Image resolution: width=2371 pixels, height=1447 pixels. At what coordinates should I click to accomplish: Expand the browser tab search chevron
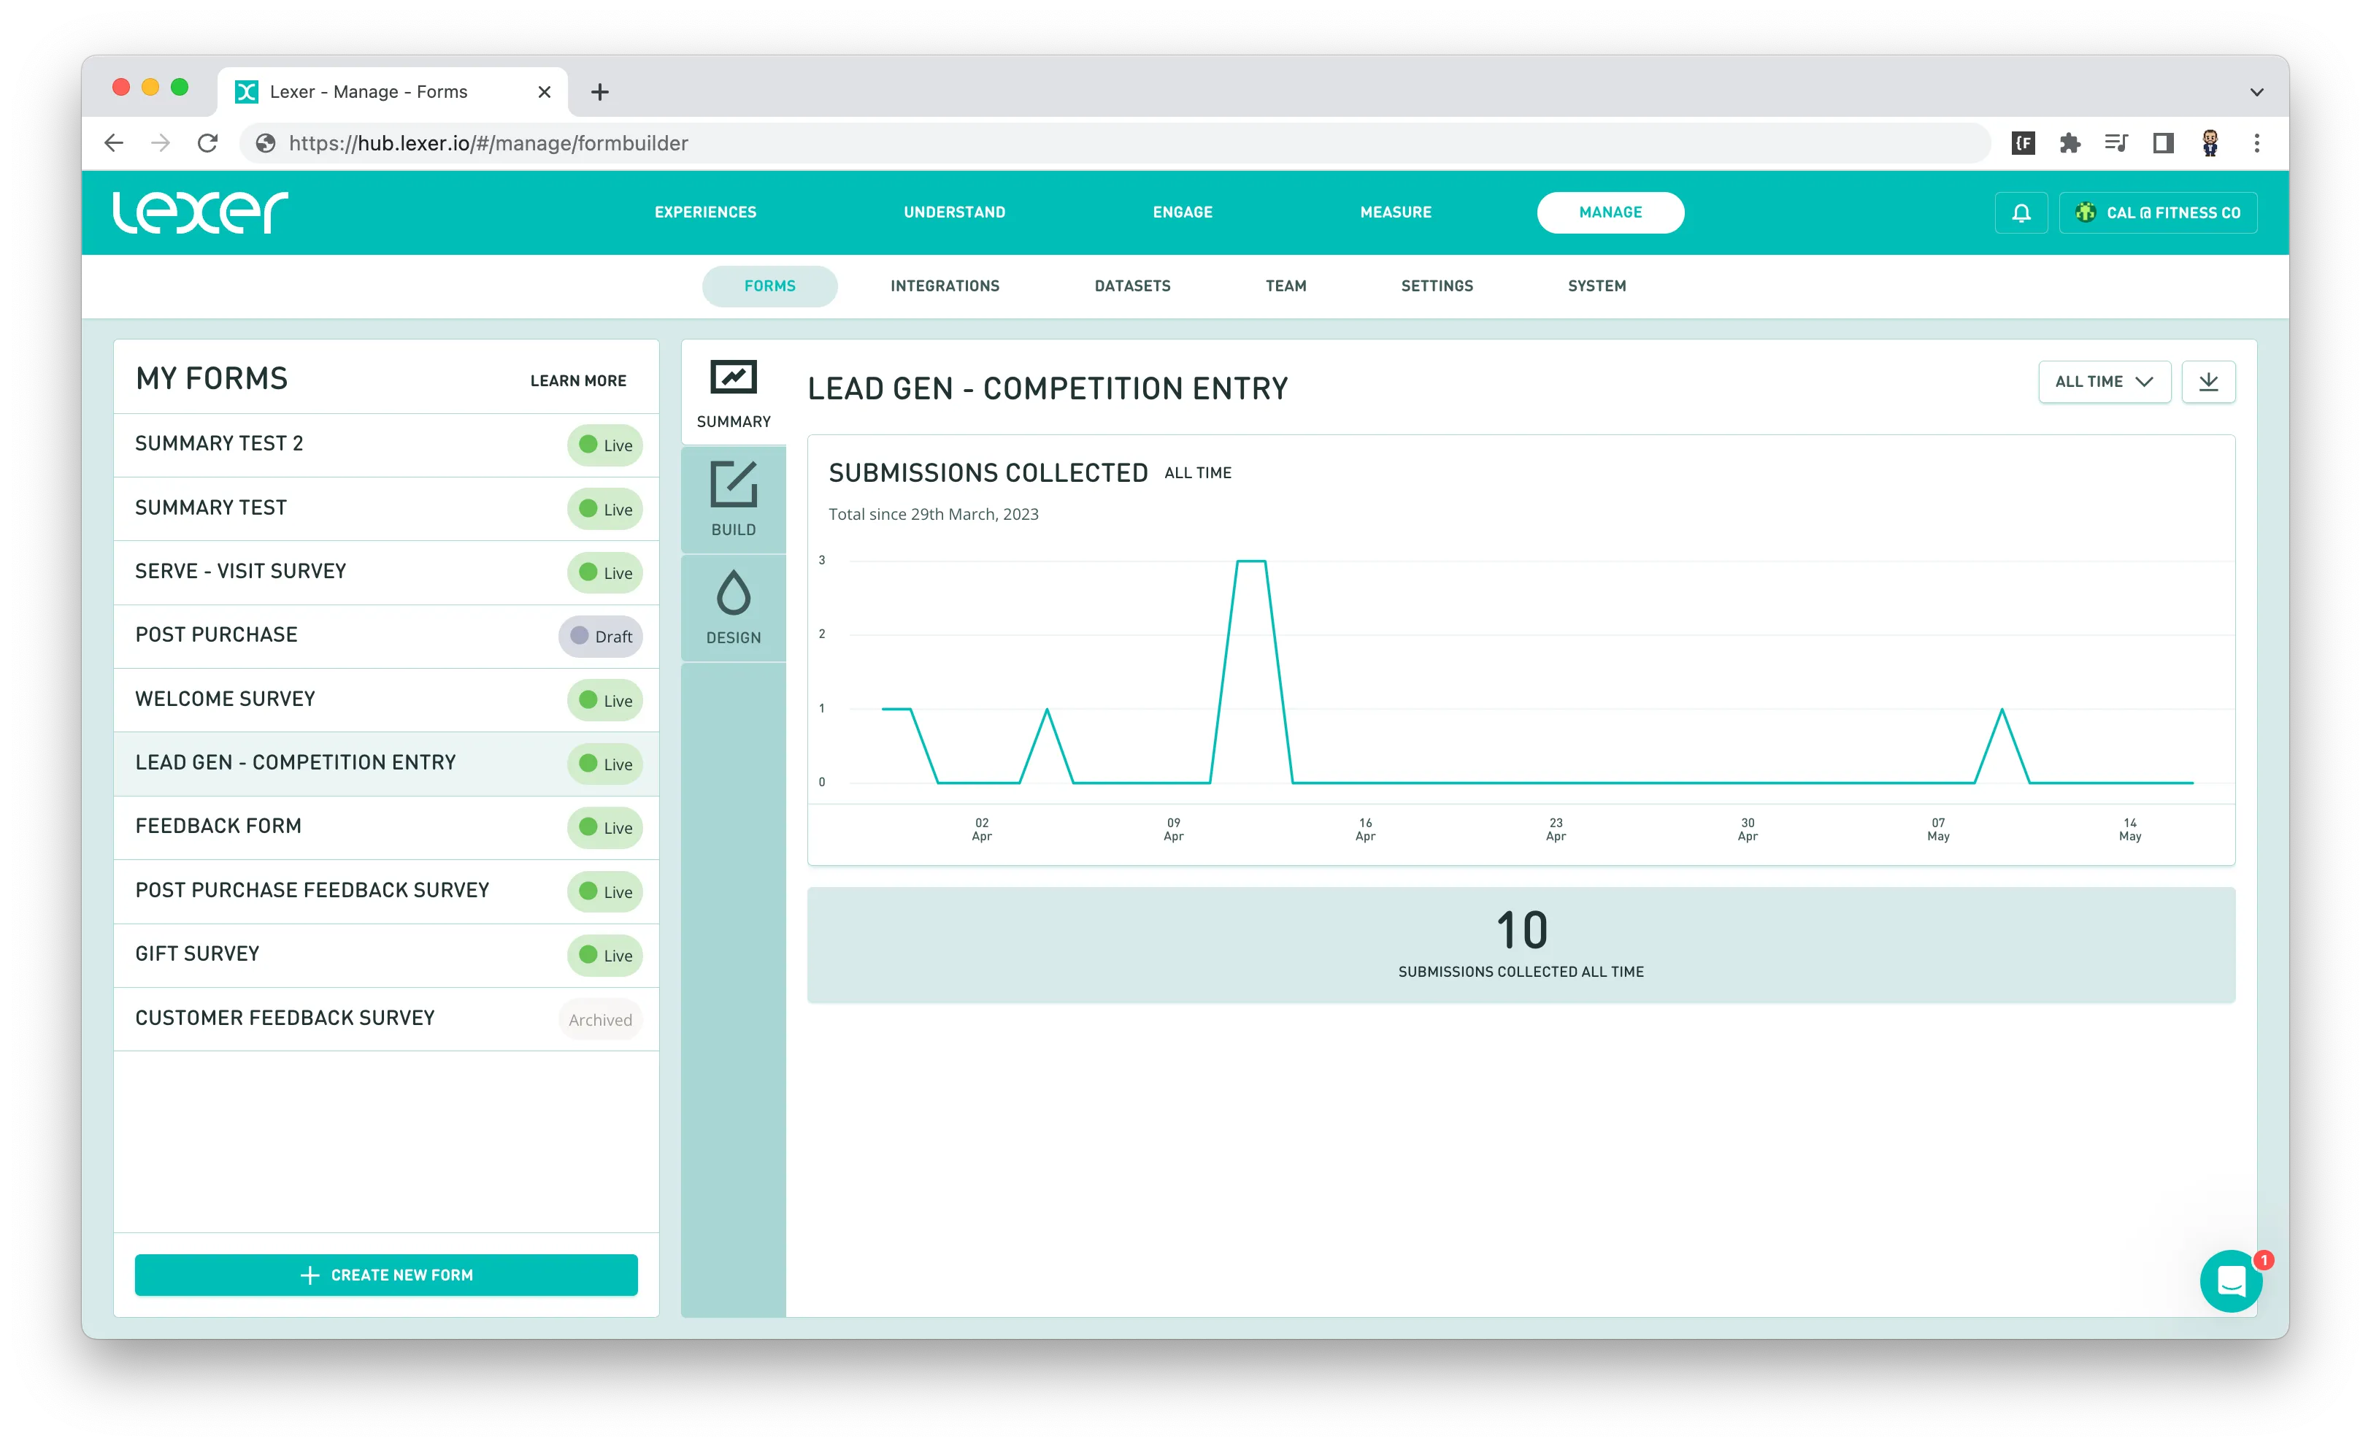click(2256, 93)
